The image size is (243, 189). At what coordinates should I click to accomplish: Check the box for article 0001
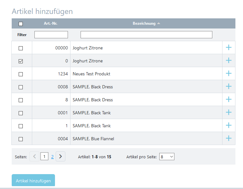click(21, 113)
